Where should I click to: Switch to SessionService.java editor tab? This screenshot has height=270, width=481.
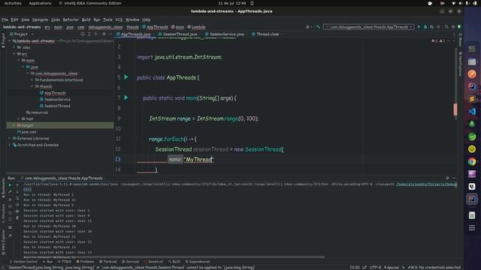[x=225, y=34]
